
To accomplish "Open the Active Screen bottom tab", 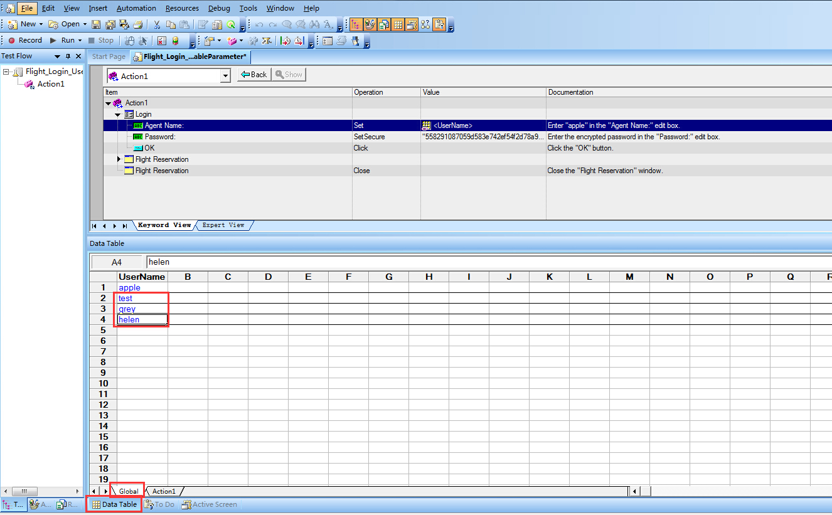I will tap(210, 504).
